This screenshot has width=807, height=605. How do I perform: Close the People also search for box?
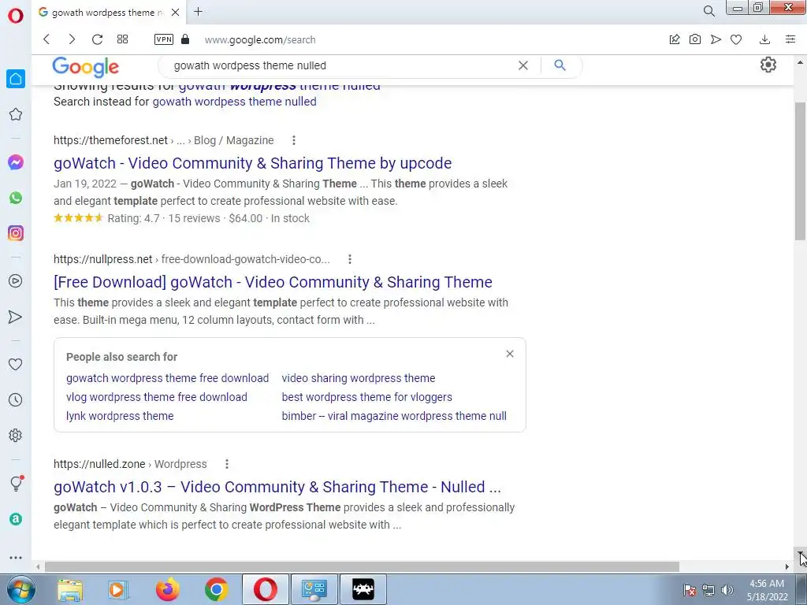(x=510, y=354)
